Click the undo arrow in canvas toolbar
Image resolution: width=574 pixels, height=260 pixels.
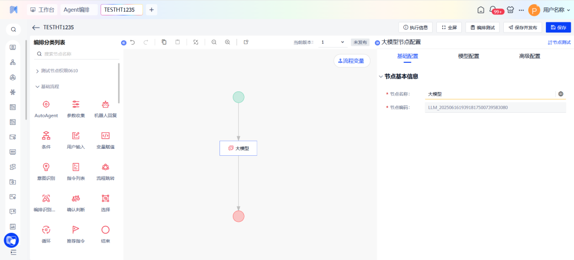133,42
